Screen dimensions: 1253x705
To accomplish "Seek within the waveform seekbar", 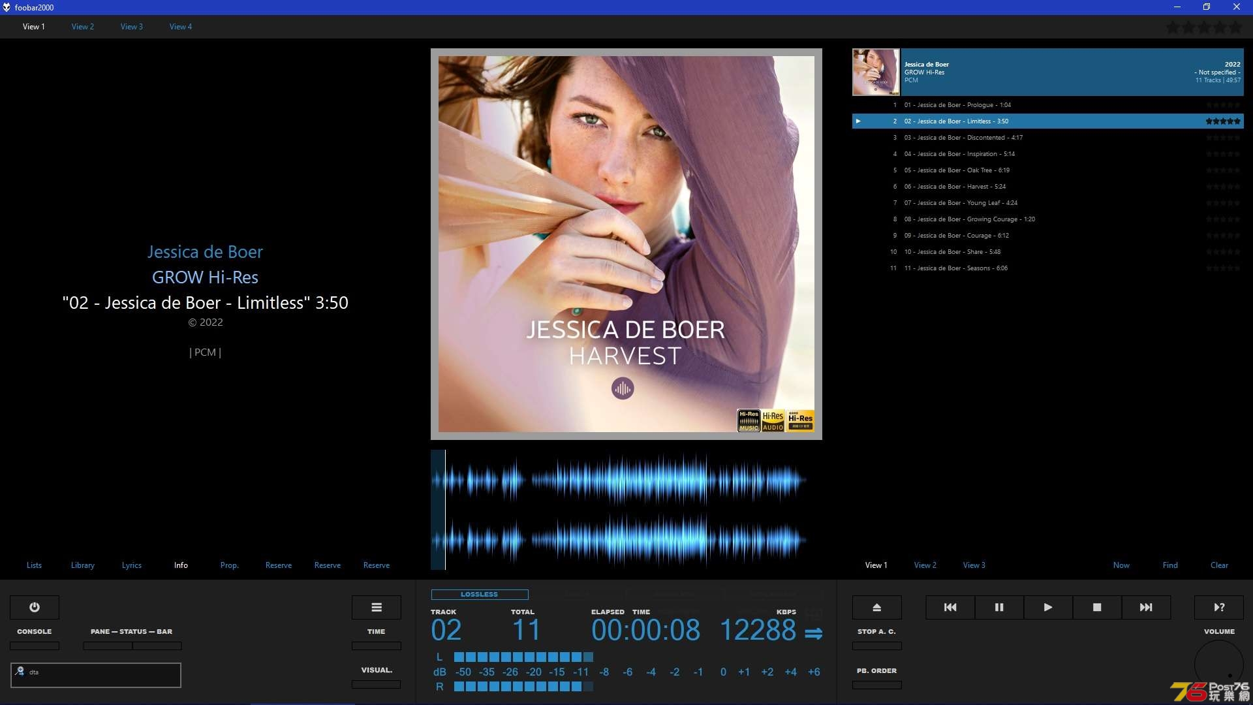I will tap(626, 510).
